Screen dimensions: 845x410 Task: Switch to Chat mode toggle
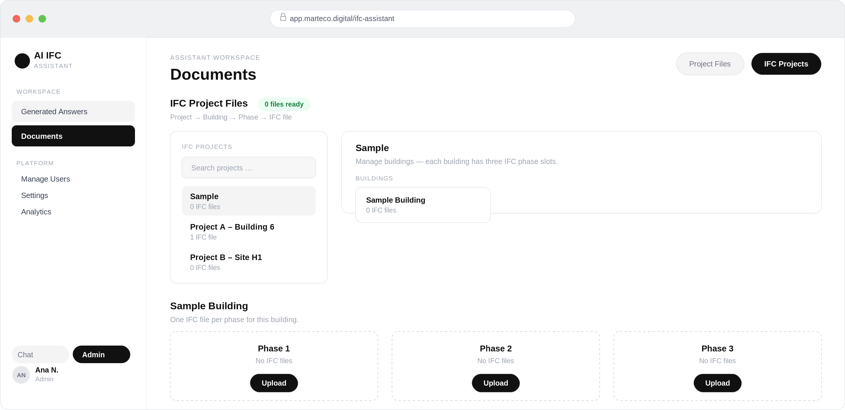(40, 354)
